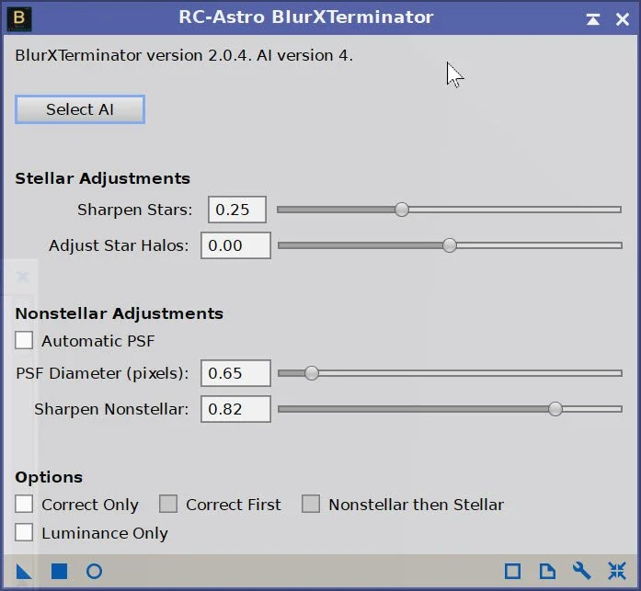Click the Apply square icon
This screenshot has height=591, width=641.
(59, 571)
